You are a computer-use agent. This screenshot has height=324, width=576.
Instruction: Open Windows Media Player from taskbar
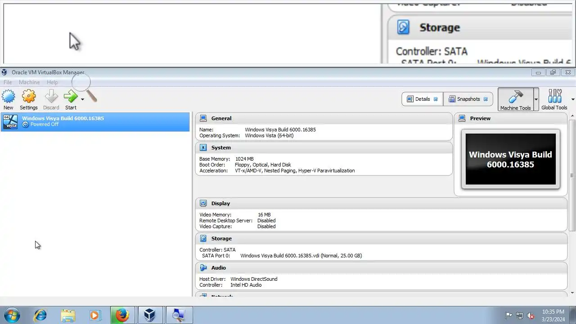(95, 315)
